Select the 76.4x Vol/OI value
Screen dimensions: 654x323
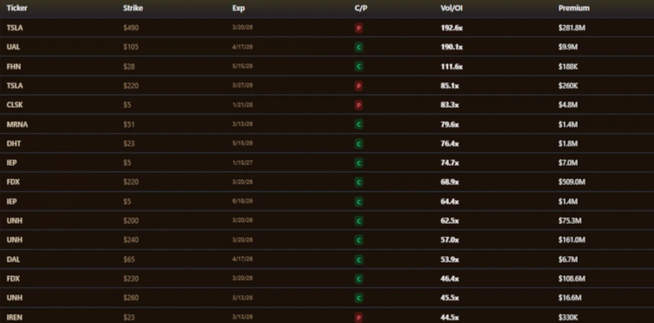pos(450,144)
